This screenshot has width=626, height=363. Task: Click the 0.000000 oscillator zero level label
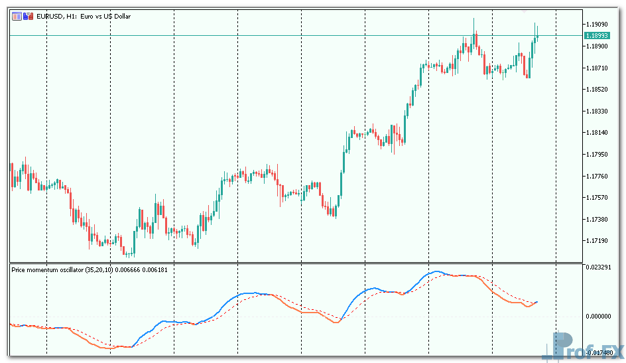tap(599, 317)
